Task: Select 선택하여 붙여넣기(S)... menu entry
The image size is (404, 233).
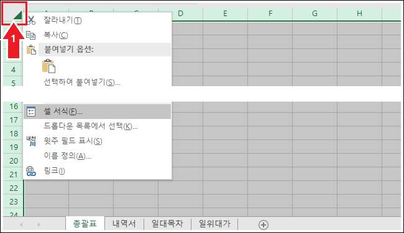Action: [82, 82]
